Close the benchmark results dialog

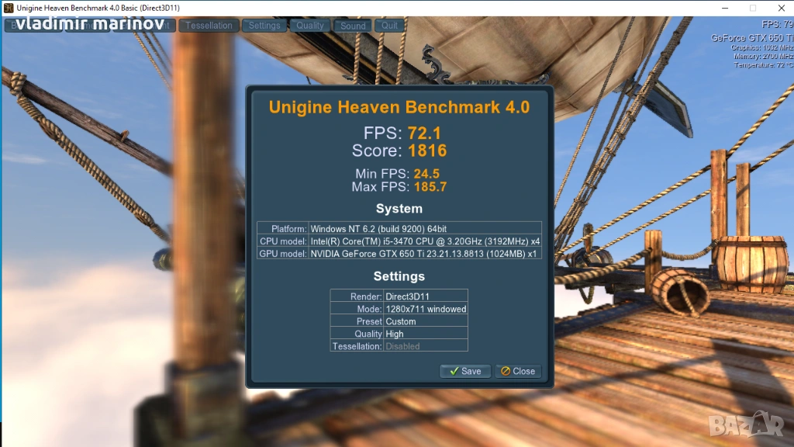click(x=517, y=371)
